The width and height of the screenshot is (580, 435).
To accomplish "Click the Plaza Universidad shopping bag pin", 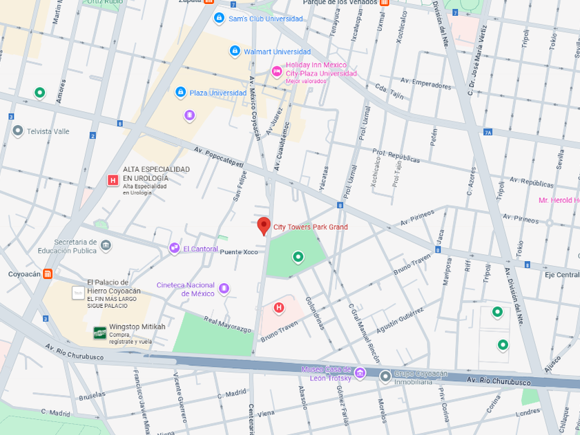I will point(180,92).
